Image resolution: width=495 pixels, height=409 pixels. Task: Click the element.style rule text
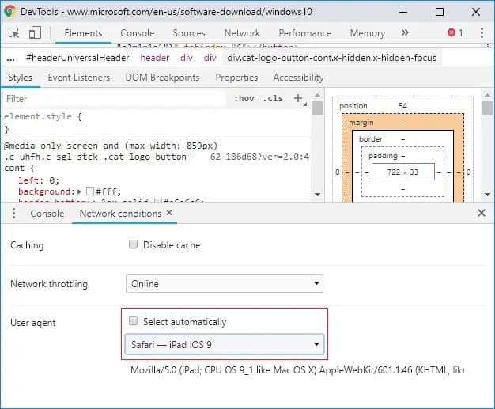point(43,116)
